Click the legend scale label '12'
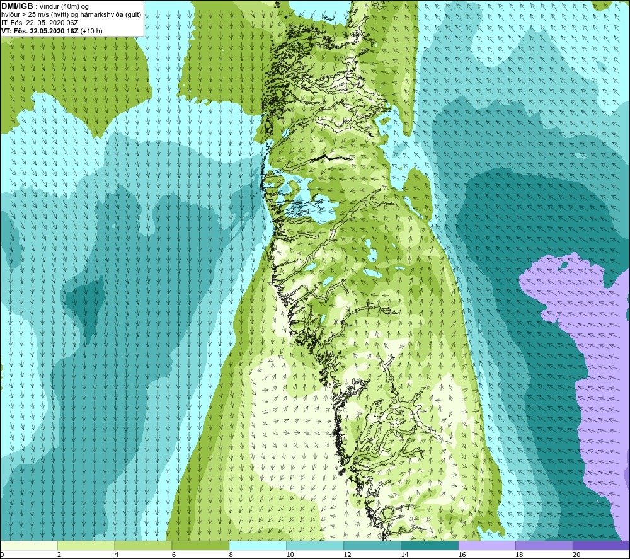630x559 pixels. (x=348, y=555)
